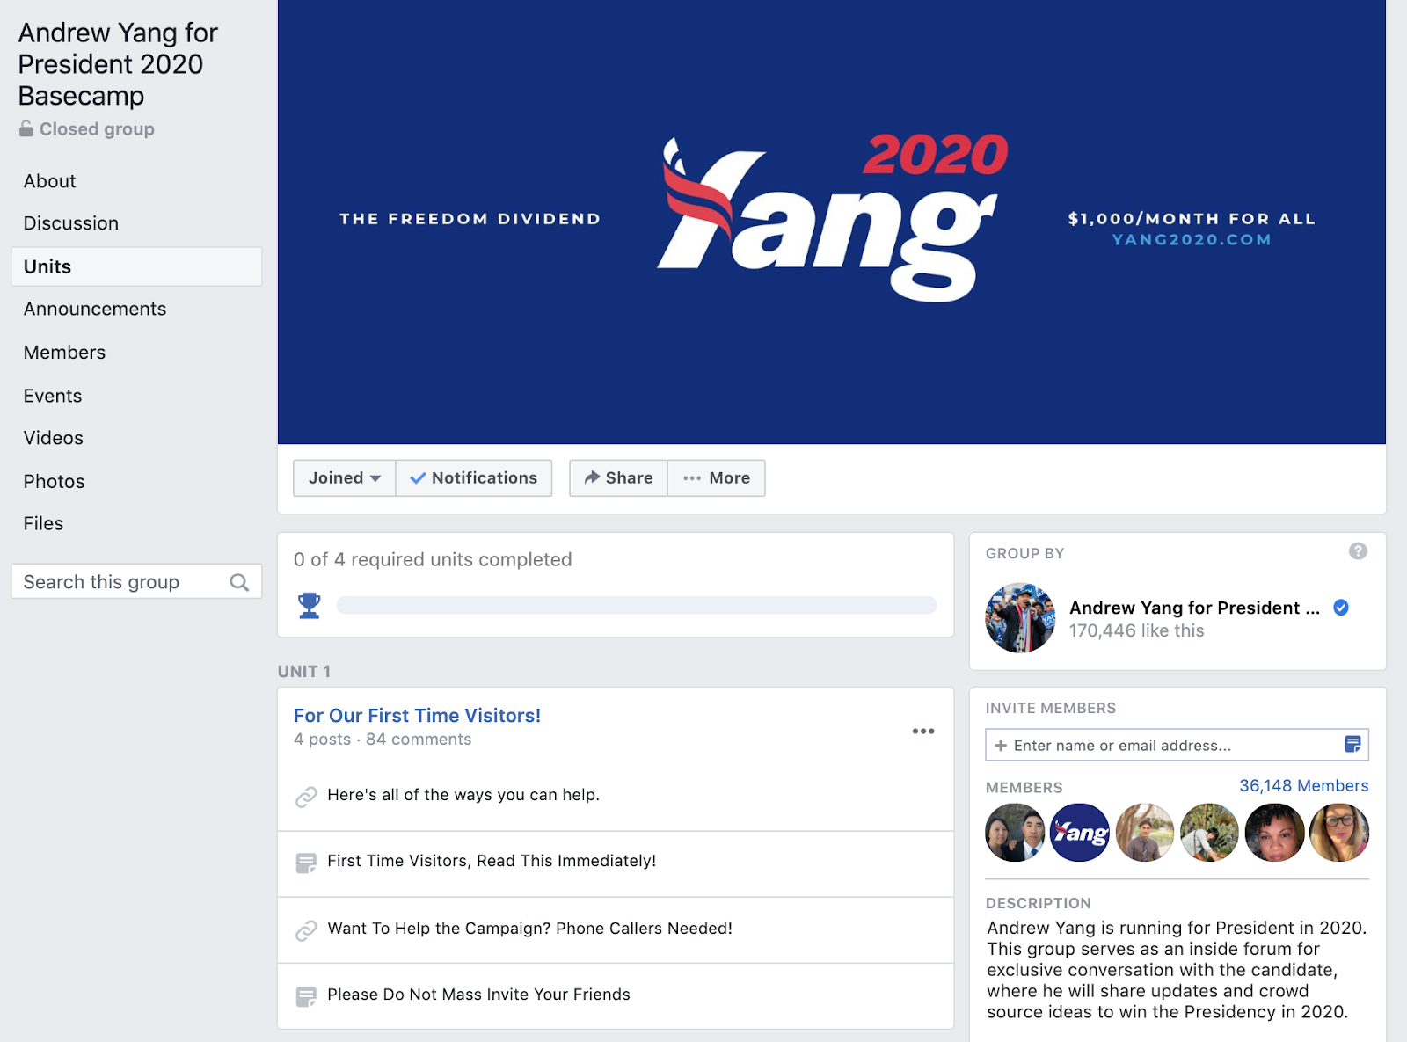The width and height of the screenshot is (1407, 1042).
Task: Click the link icon beside Here's all of the ways
Action: (x=306, y=797)
